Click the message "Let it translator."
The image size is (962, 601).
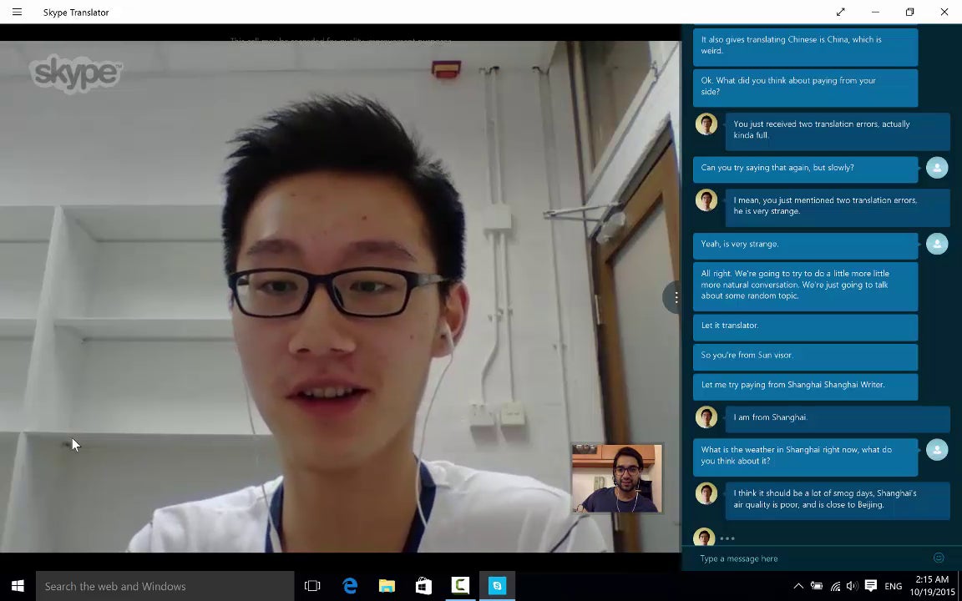click(806, 326)
